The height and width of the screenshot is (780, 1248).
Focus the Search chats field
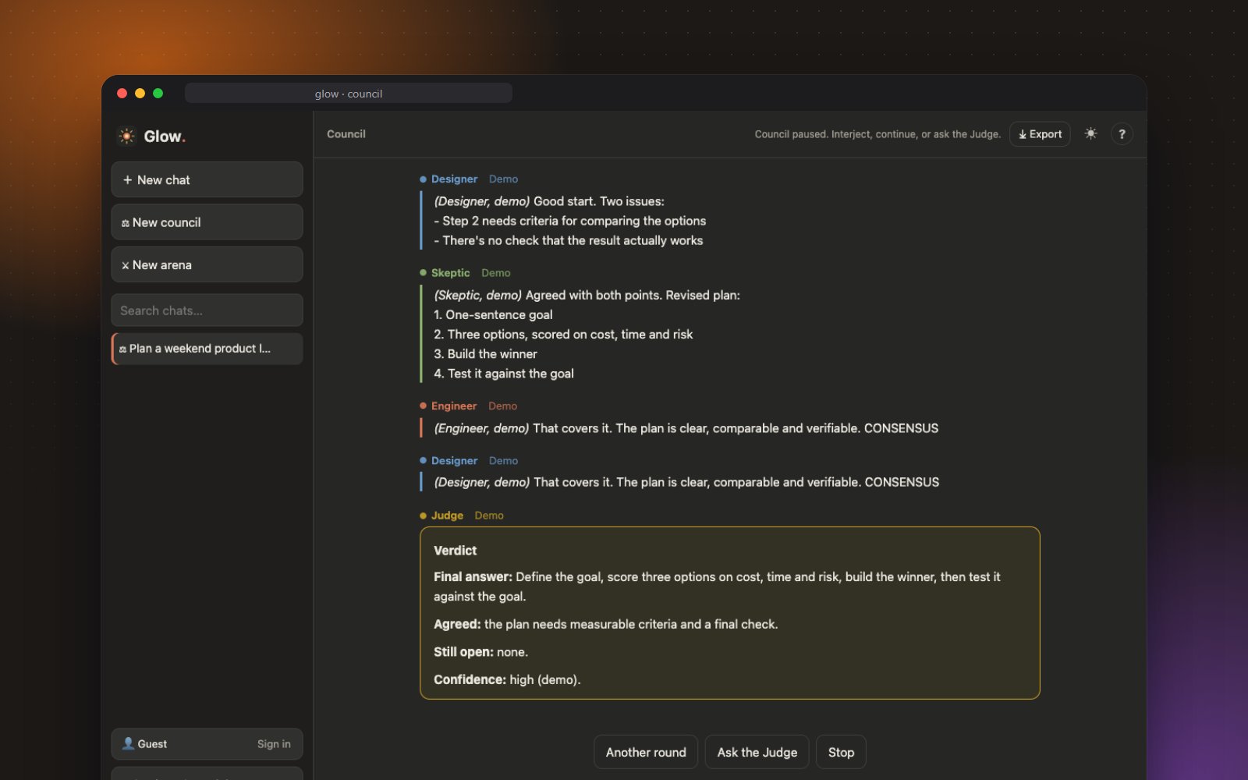click(207, 310)
